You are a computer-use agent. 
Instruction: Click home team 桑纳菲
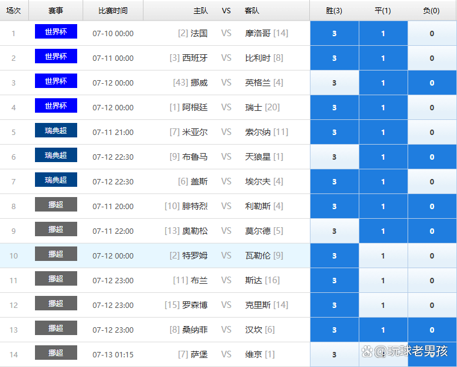195,330
